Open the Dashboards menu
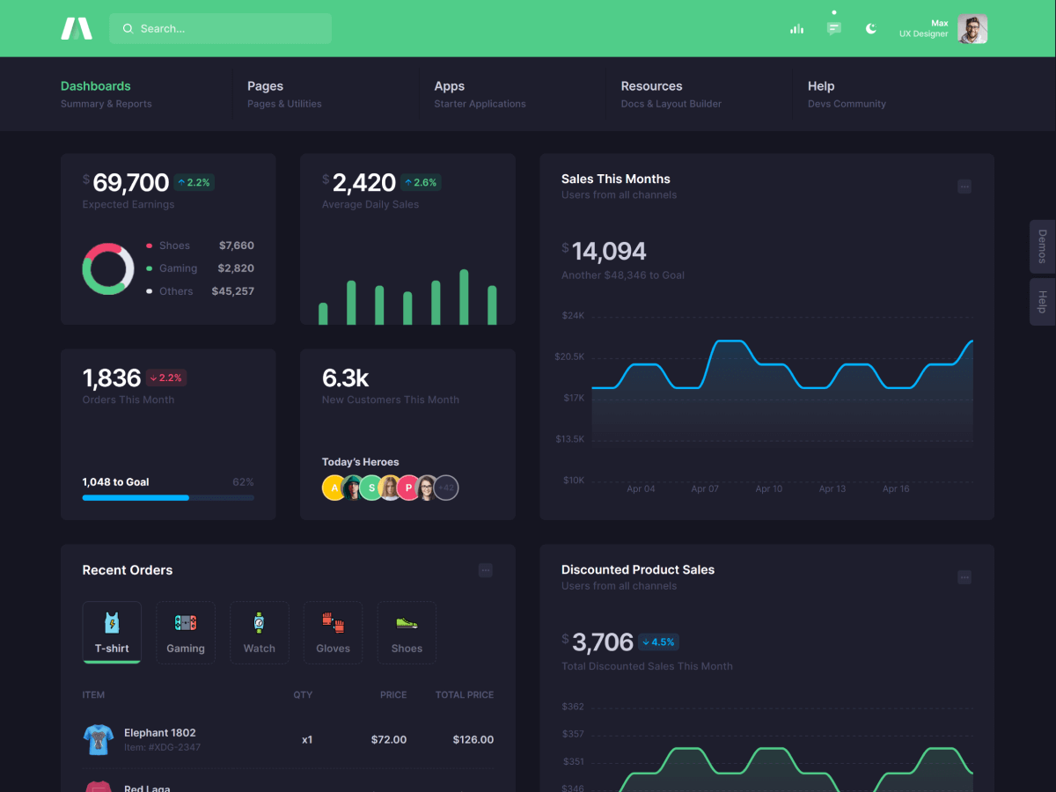 [x=95, y=86]
